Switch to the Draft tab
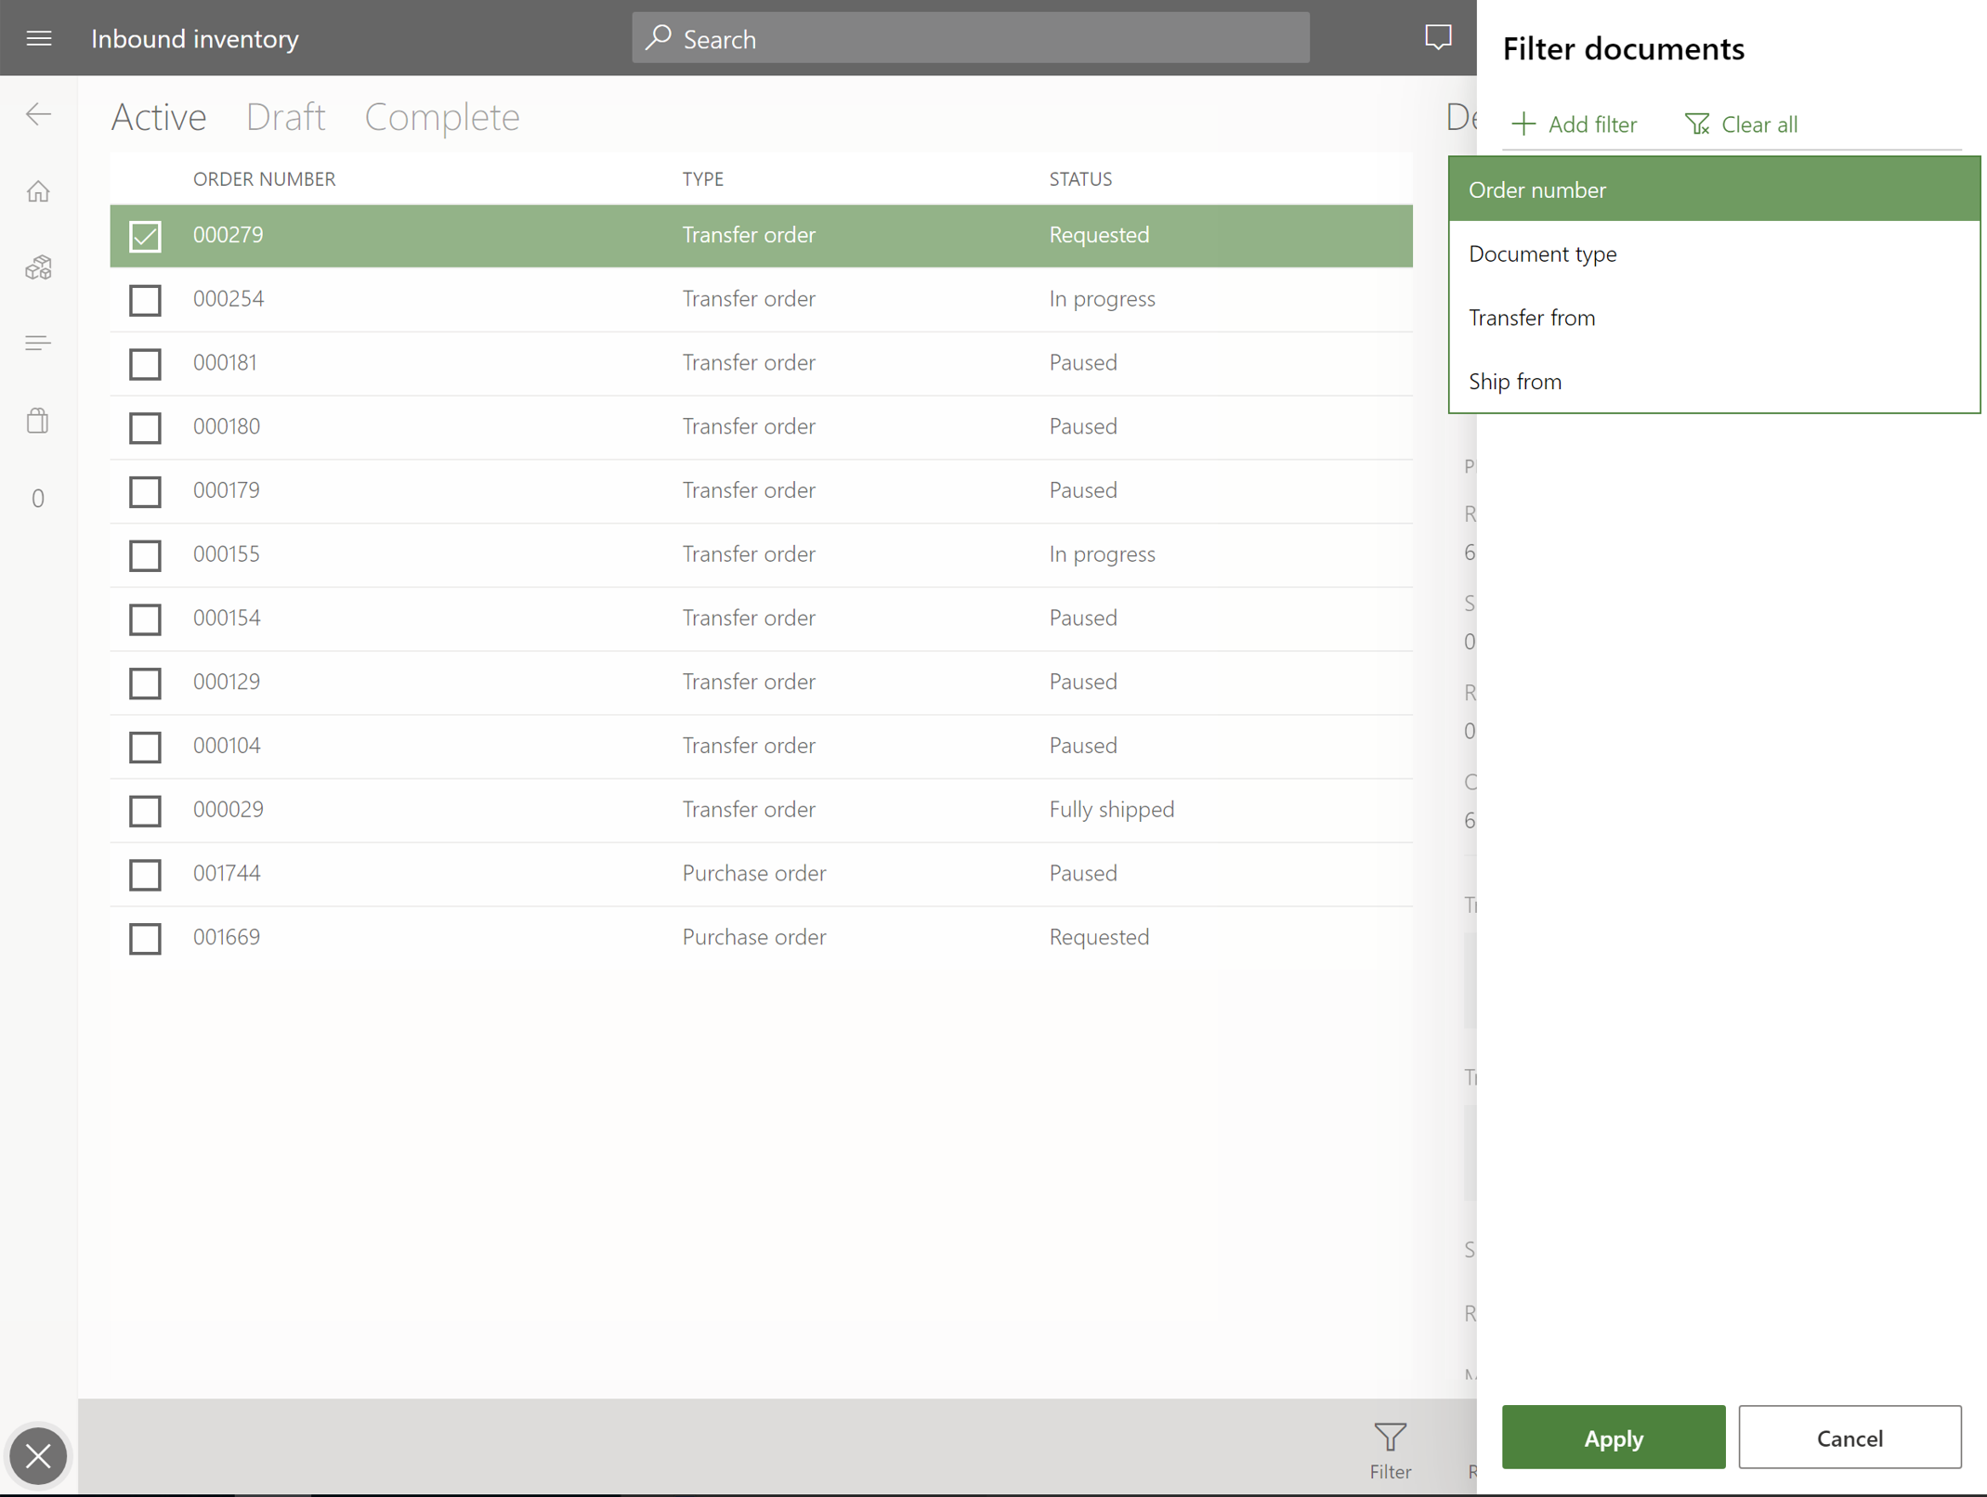1987x1497 pixels. pyautogui.click(x=285, y=115)
